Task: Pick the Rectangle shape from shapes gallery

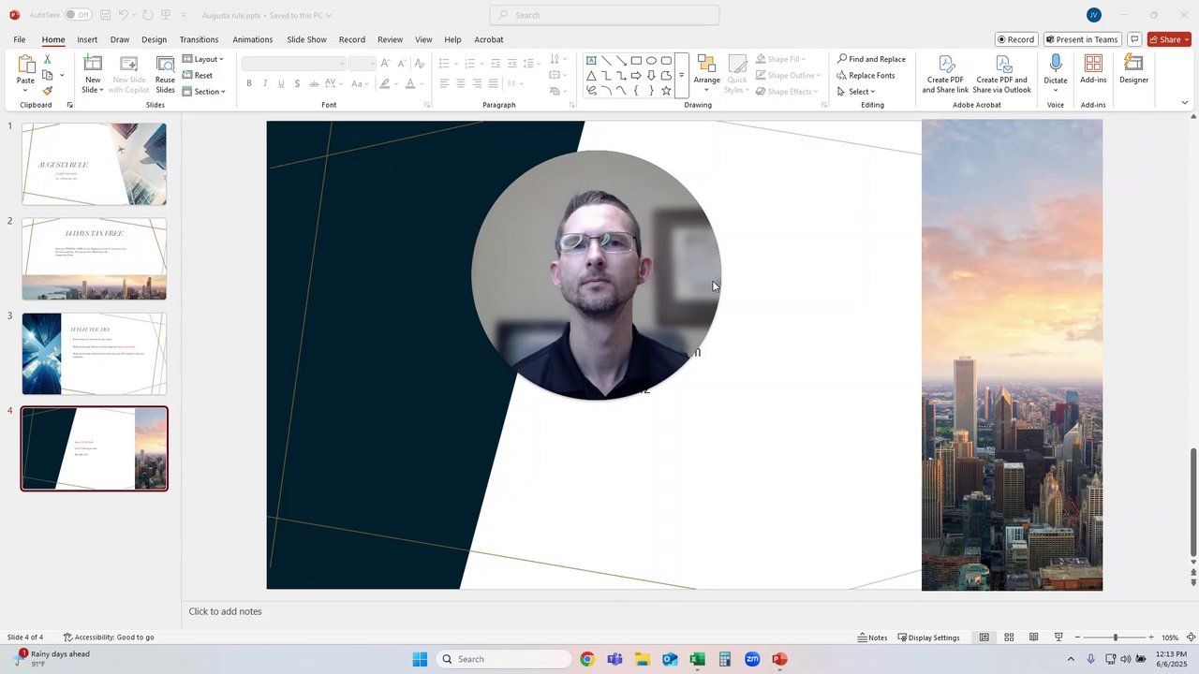Action: 636,60
